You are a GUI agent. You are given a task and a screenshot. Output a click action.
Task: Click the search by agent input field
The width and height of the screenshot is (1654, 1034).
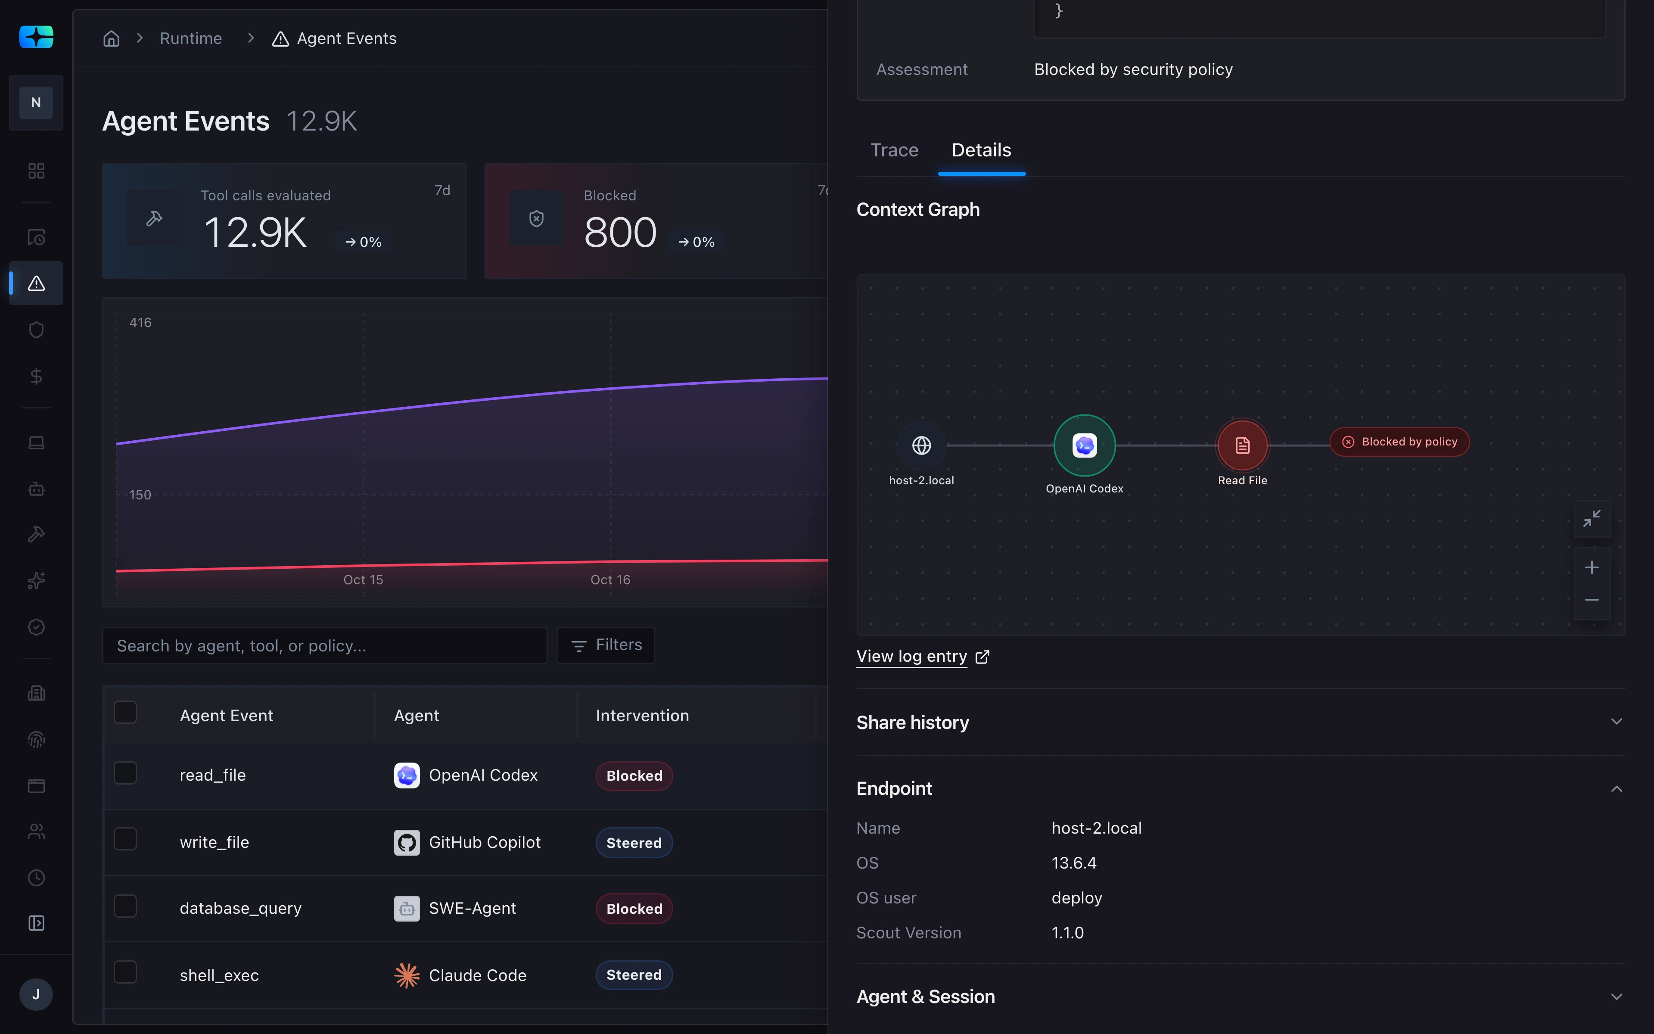325,645
